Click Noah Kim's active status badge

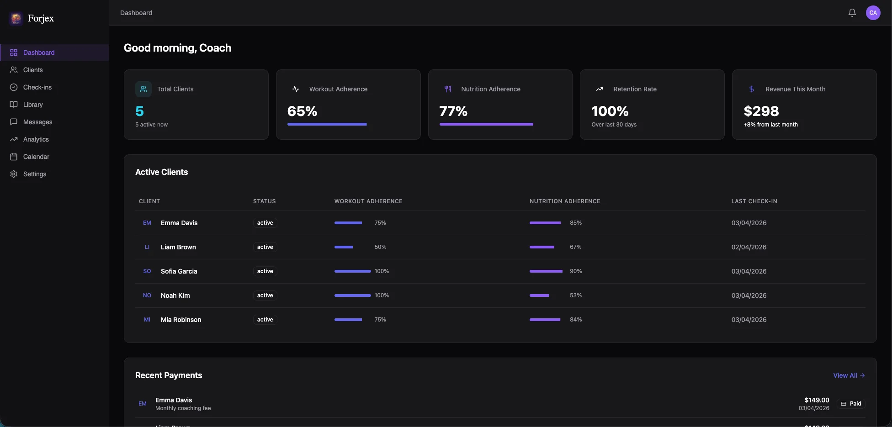pyautogui.click(x=265, y=295)
